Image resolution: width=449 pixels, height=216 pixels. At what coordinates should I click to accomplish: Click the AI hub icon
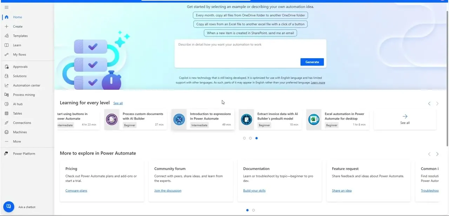pos(6,104)
